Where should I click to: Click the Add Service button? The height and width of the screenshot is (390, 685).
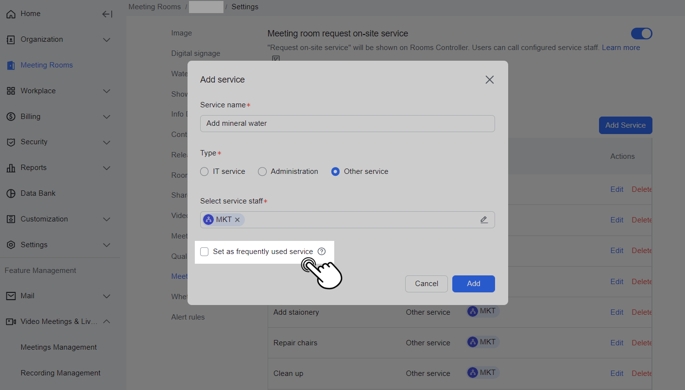[x=626, y=125]
